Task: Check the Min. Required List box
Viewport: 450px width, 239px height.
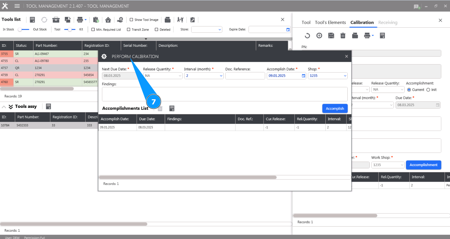Action: coord(93,30)
